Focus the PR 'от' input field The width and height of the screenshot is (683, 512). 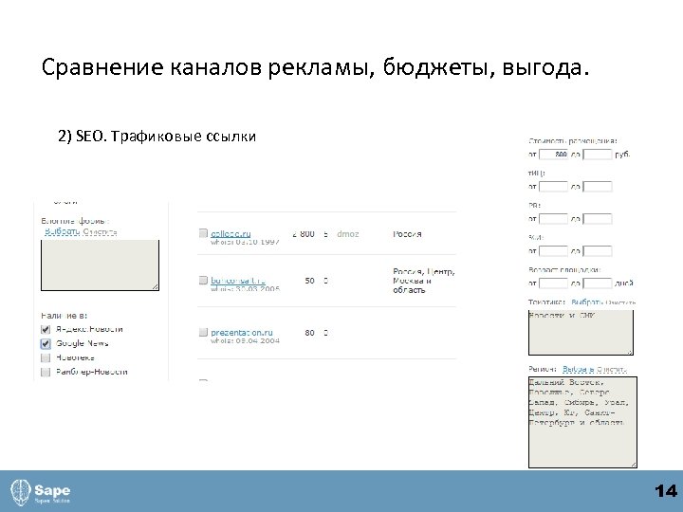554,219
